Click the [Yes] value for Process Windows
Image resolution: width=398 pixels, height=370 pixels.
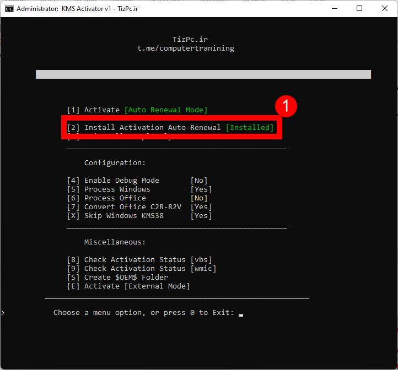pos(201,189)
